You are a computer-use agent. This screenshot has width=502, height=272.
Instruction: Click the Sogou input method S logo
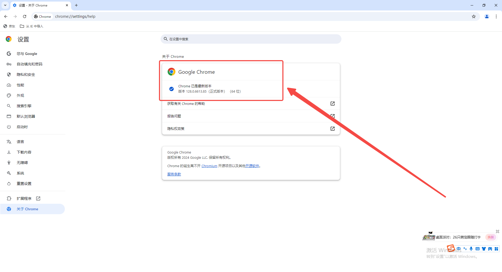(x=451, y=248)
